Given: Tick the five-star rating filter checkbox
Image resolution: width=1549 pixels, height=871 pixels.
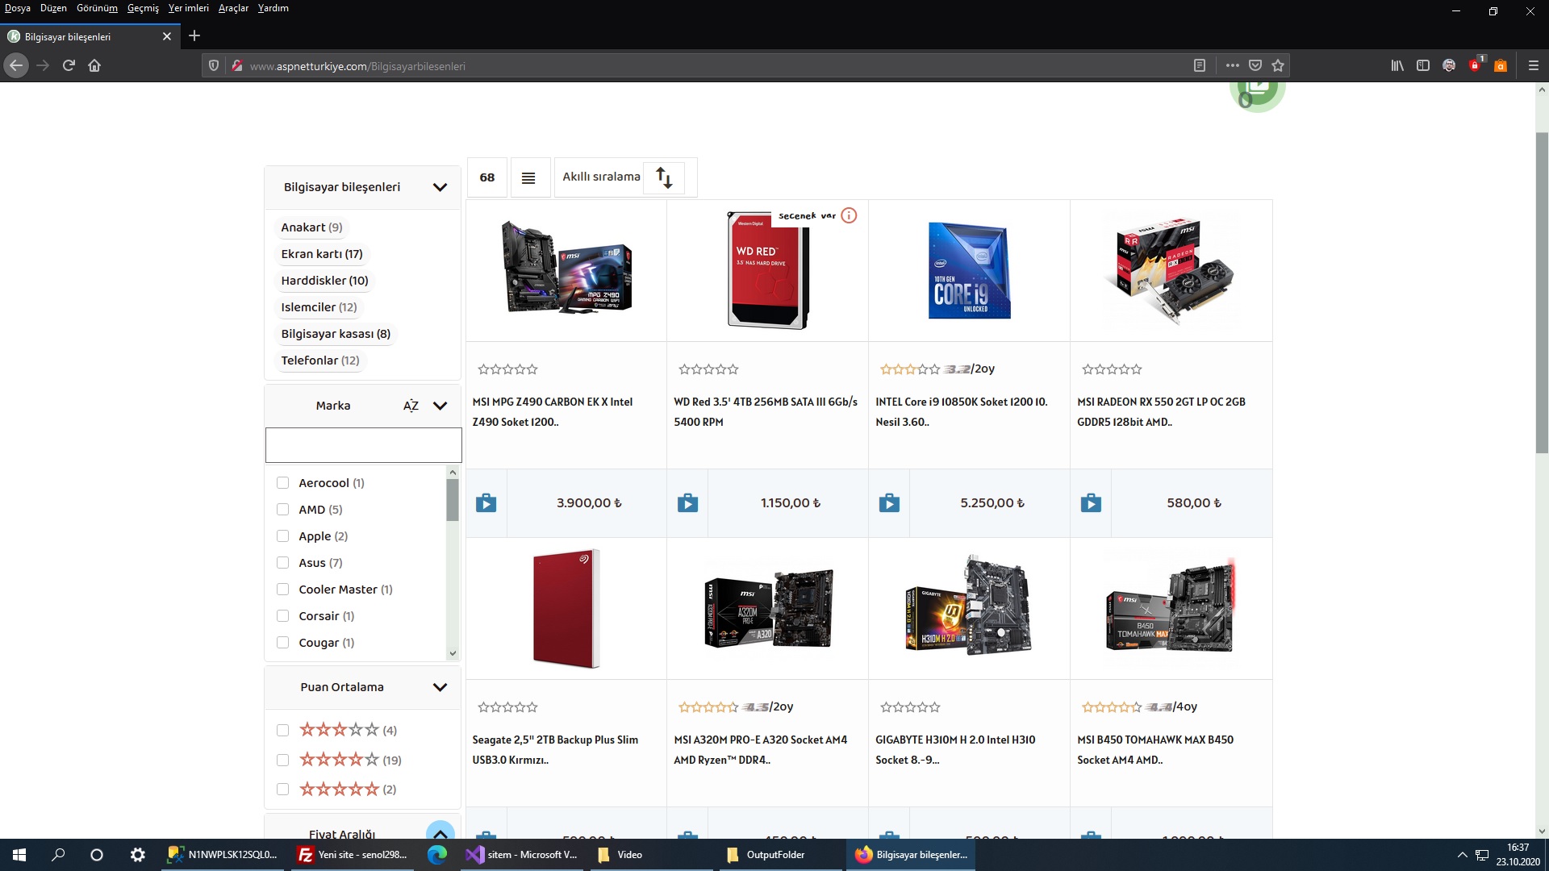Looking at the screenshot, I should click(x=282, y=790).
